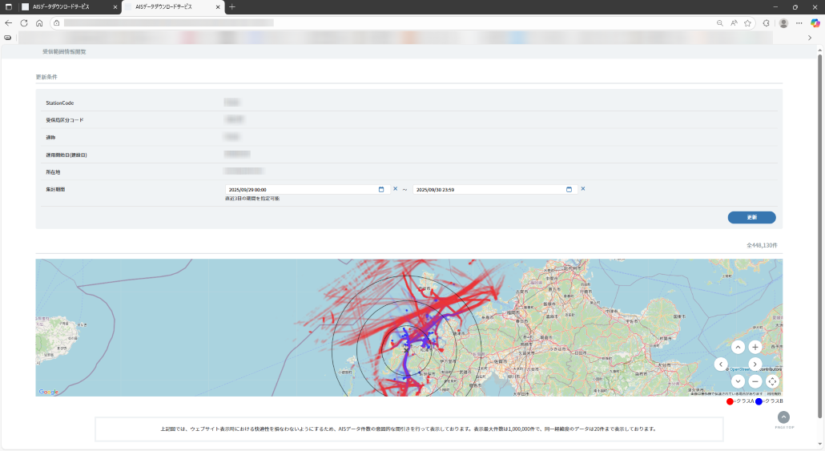Click the blue 更新 button
The image size is (825, 451).
point(751,217)
